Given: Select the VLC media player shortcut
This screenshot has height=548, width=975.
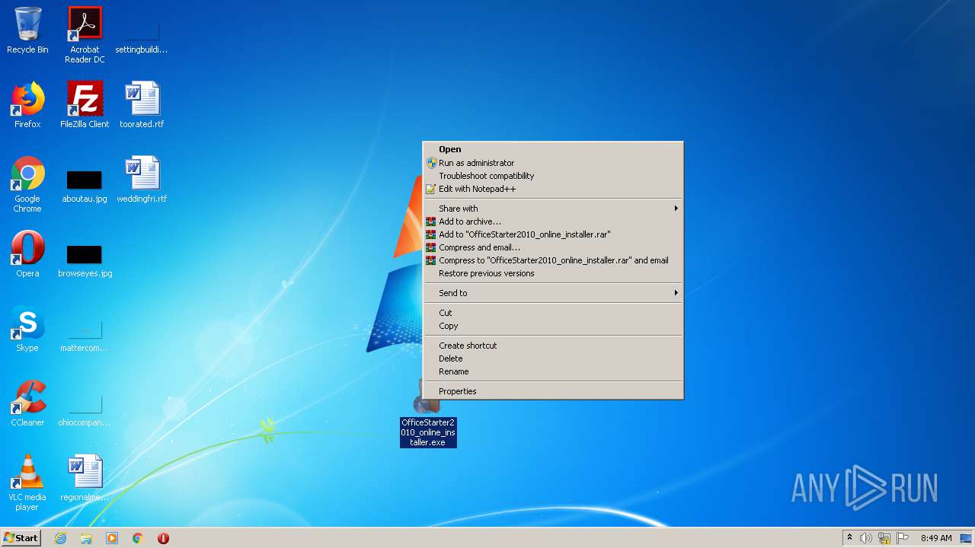Looking at the screenshot, I should 27,483.
